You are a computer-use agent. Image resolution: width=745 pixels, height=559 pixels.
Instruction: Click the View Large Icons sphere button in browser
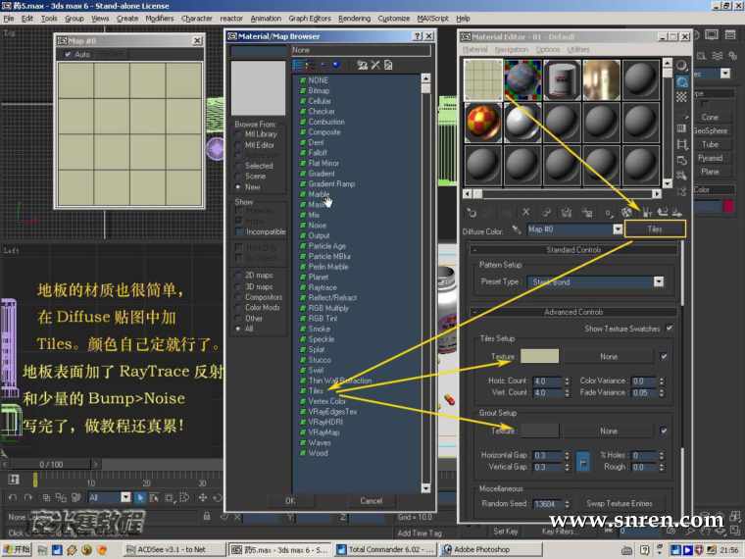tap(337, 65)
